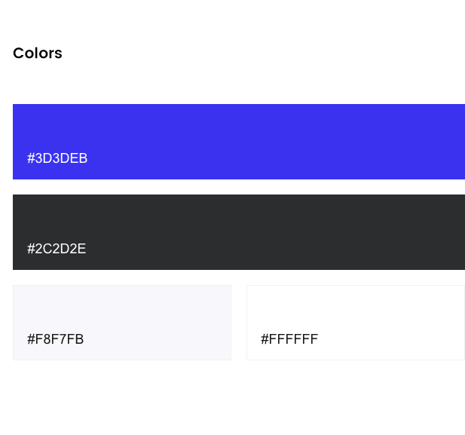Click the white gap between blue and dark swatches
Screen dimensions: 465x435
(x=239, y=187)
